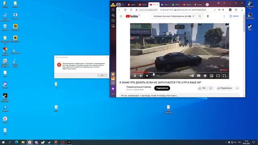Toggle the autoplay switch in player

click(192, 76)
